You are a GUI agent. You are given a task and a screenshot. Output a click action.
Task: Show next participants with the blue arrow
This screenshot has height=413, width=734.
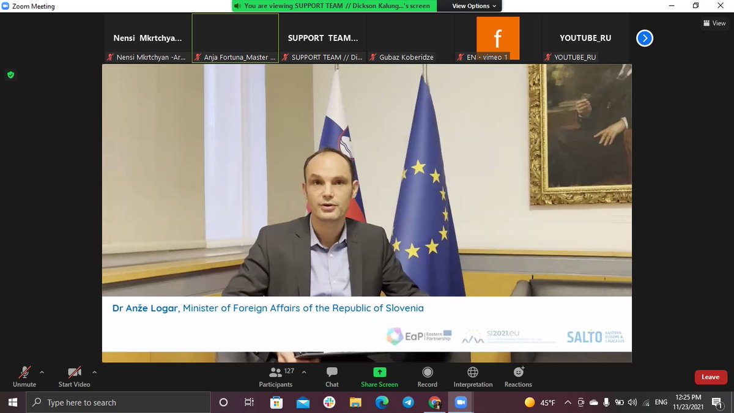(645, 39)
